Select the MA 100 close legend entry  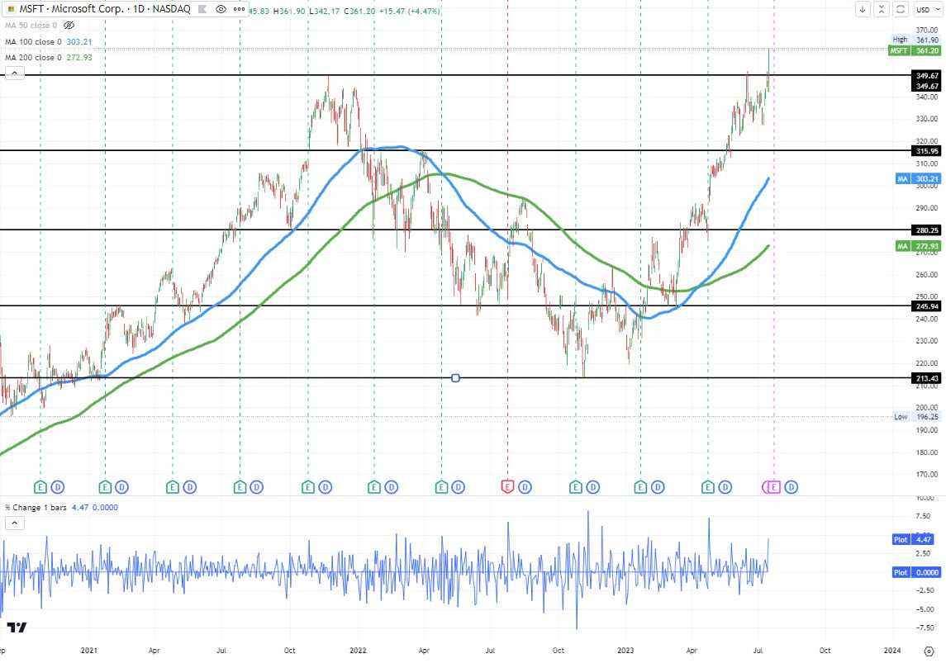(33, 41)
